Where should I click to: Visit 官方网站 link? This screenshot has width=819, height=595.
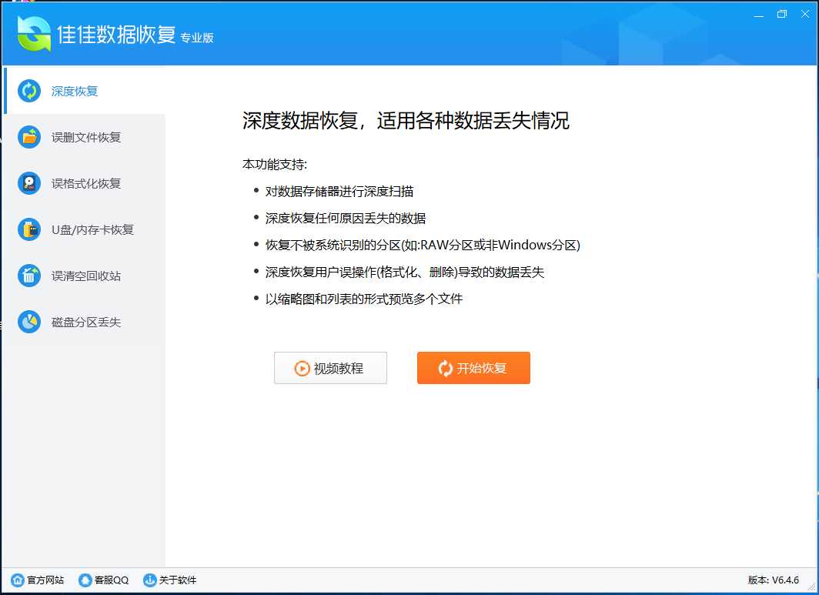pyautogui.click(x=37, y=580)
